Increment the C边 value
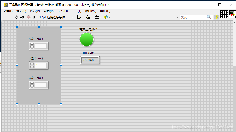 tap(32, 84)
